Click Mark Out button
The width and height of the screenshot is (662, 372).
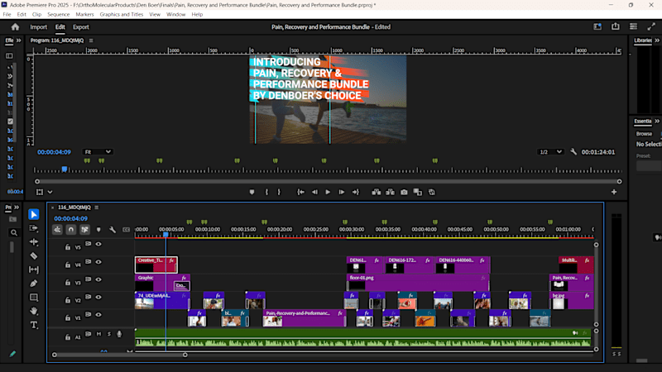click(x=279, y=192)
